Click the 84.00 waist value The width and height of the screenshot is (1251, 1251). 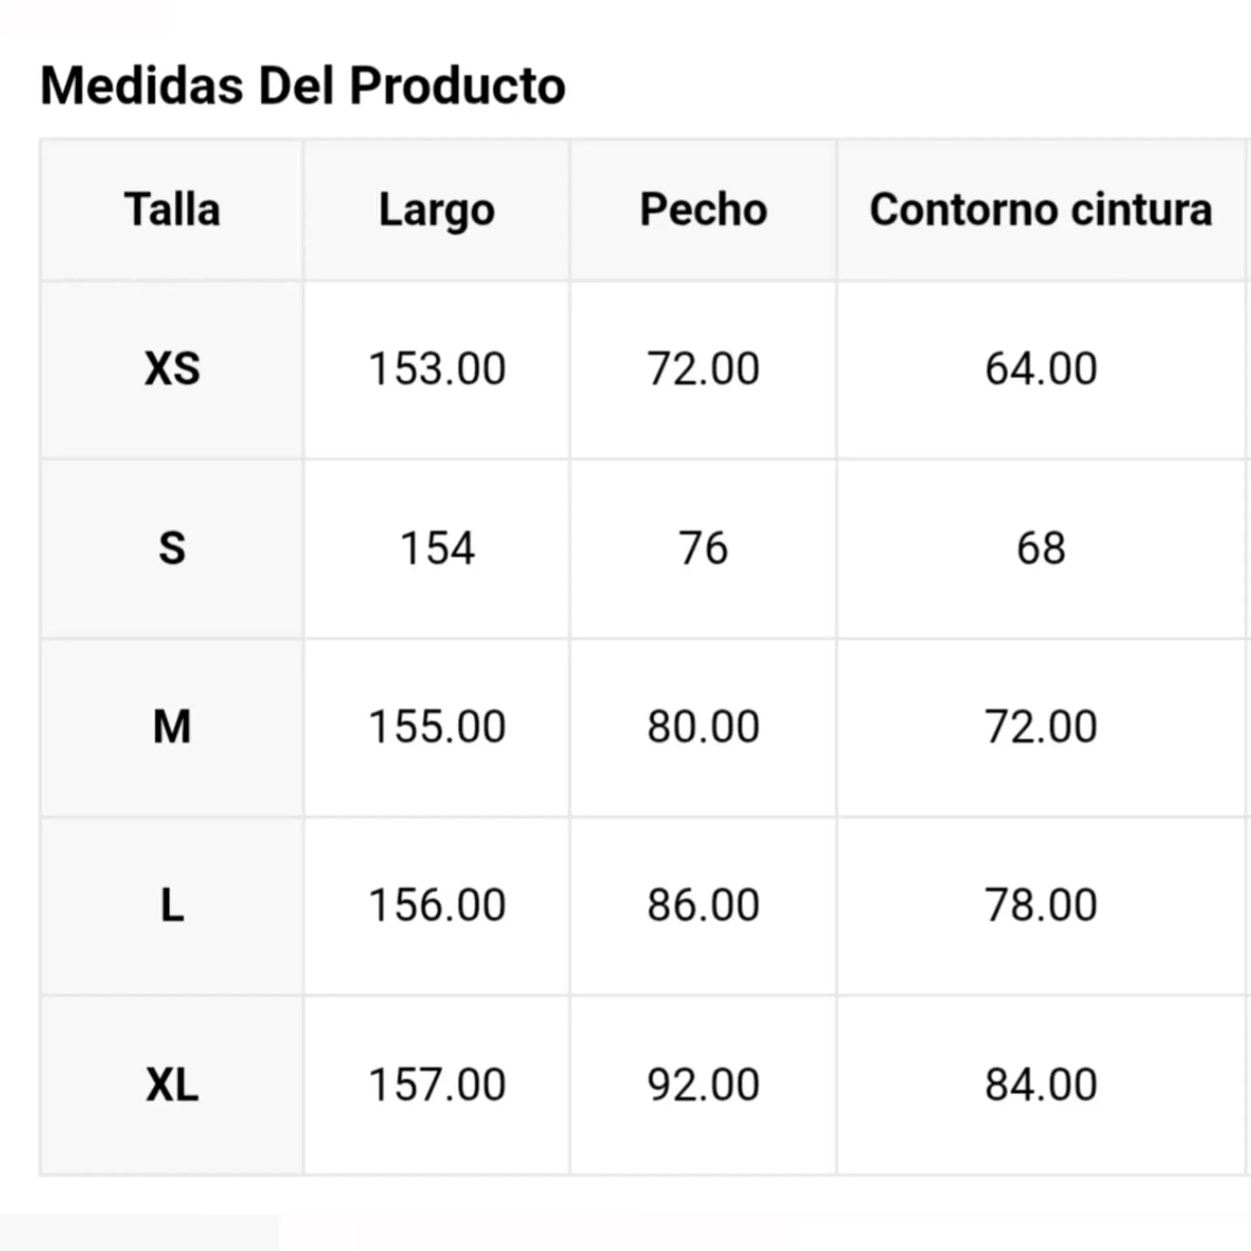click(x=1040, y=1085)
